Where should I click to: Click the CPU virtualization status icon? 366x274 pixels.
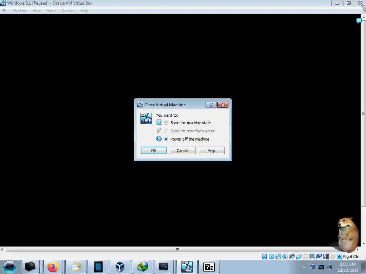point(326,257)
